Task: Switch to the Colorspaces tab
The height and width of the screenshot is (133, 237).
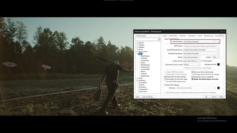Action: (x=192, y=36)
